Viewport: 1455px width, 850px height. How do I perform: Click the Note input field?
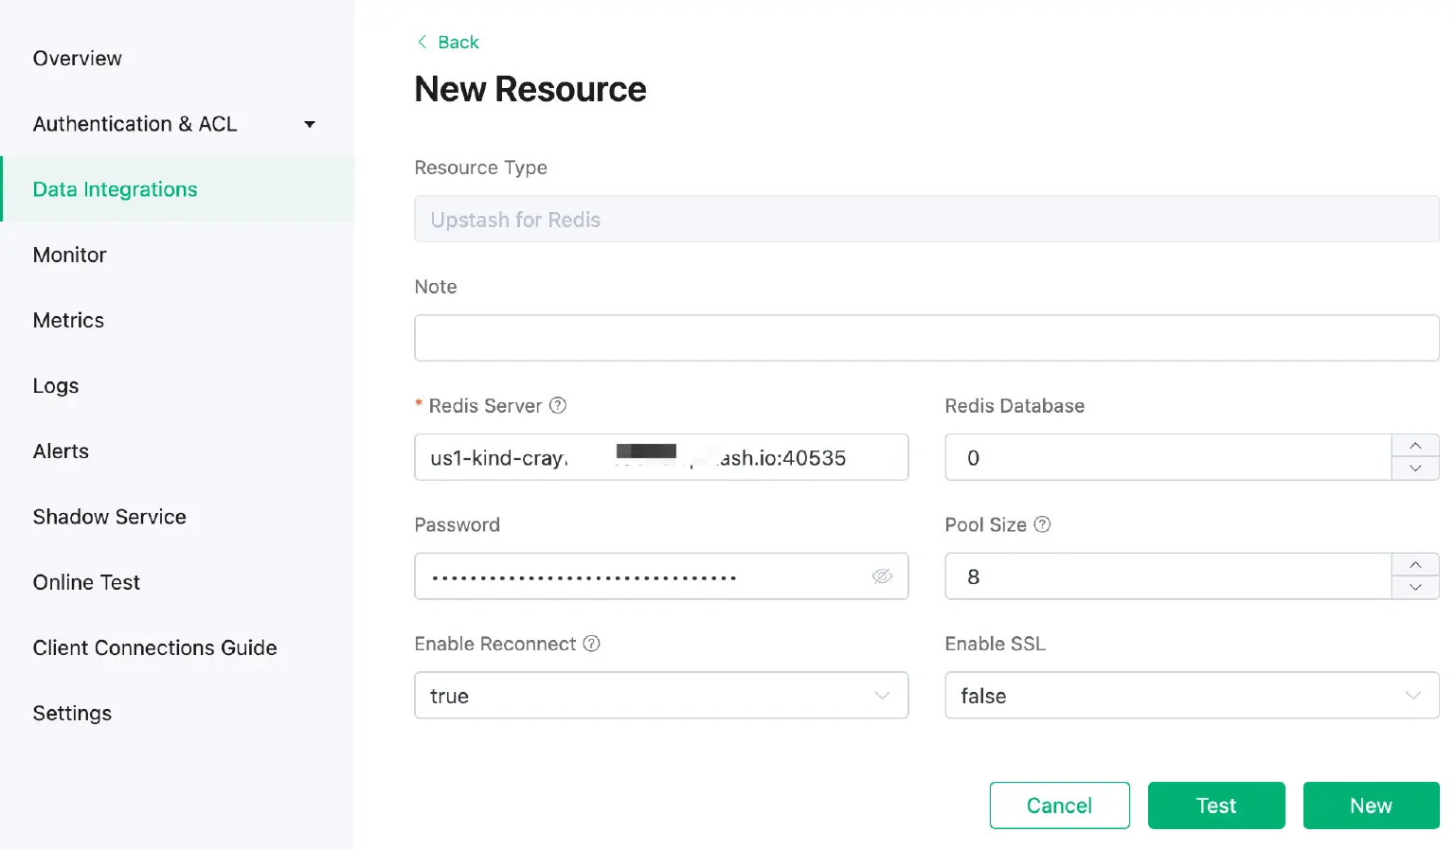(925, 337)
